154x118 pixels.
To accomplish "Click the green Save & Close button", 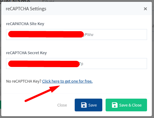I will (126, 105).
